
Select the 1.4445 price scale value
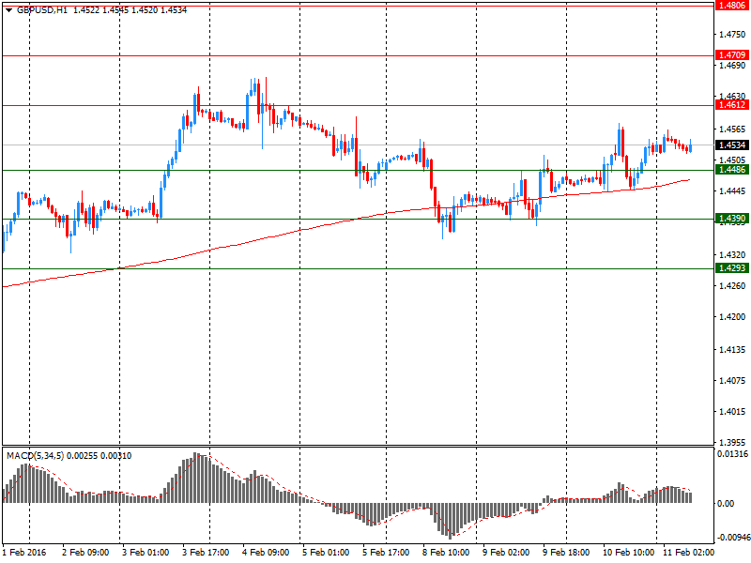click(732, 191)
